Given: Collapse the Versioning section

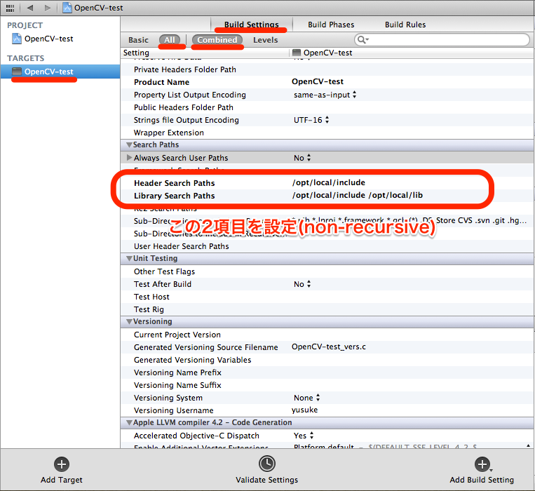Looking at the screenshot, I should click(129, 321).
